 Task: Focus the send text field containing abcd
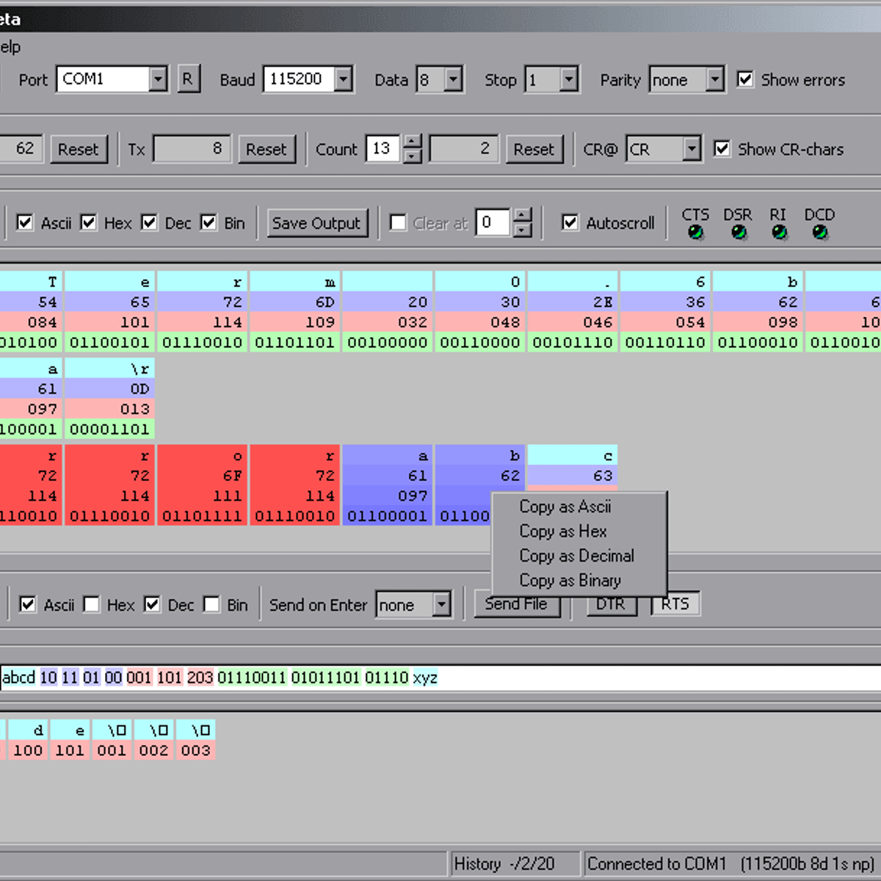(x=440, y=678)
